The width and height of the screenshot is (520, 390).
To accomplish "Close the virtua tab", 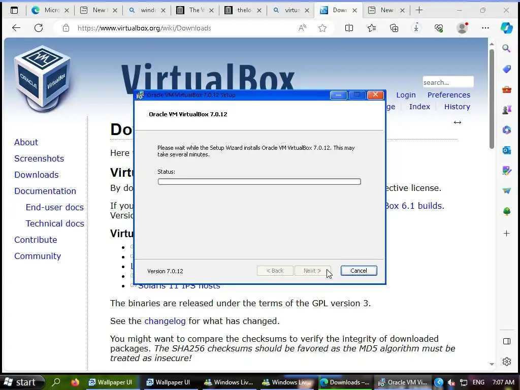I will [307, 10].
